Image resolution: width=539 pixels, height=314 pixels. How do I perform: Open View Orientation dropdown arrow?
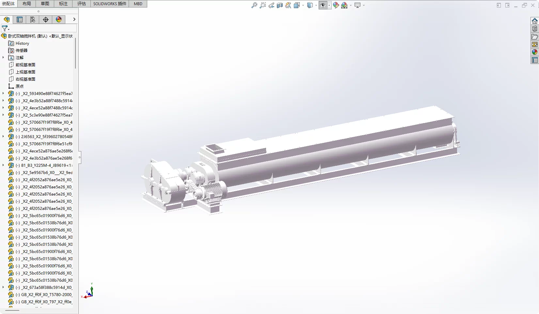click(x=303, y=5)
